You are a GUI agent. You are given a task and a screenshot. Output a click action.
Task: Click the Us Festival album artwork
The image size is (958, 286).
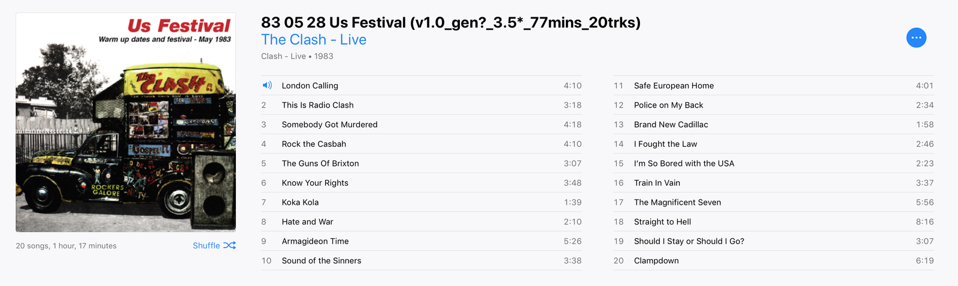point(126,122)
